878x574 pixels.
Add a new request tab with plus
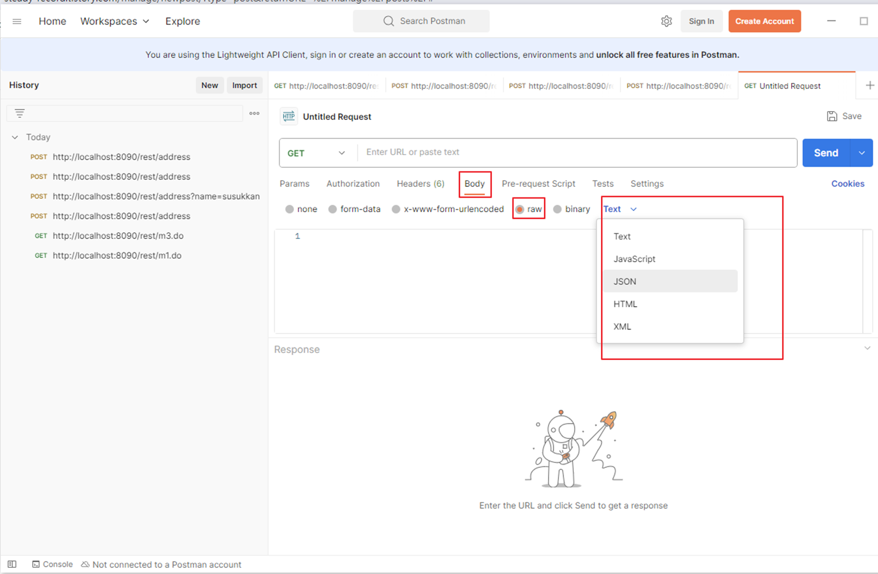[x=870, y=86]
